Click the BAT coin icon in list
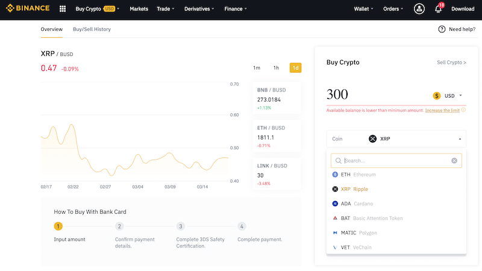Image resolution: width=482 pixels, height=271 pixels. (335, 218)
